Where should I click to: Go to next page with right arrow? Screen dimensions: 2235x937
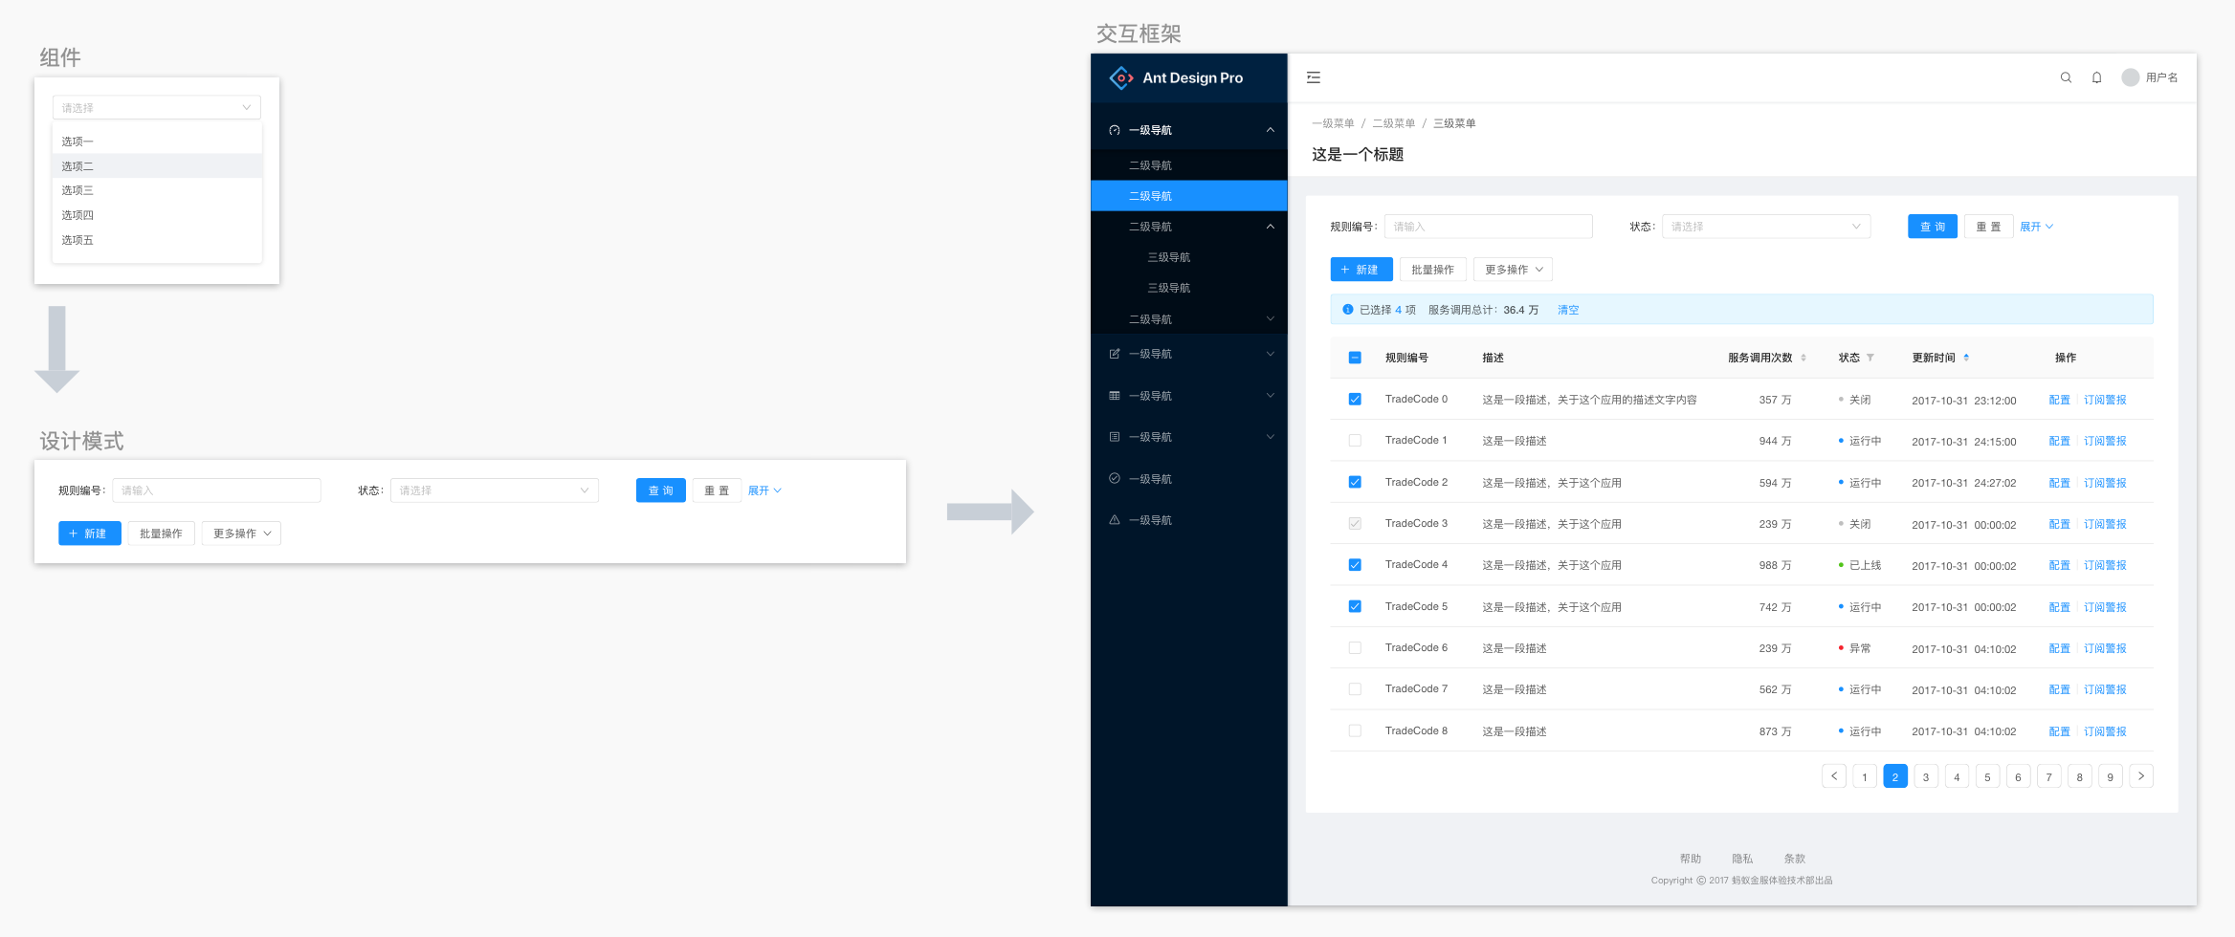(2141, 776)
